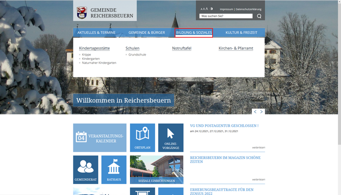Open the Veranstaltungskalender calendar tile
Image resolution: width=341 pixels, height=195 pixels.
click(x=100, y=138)
